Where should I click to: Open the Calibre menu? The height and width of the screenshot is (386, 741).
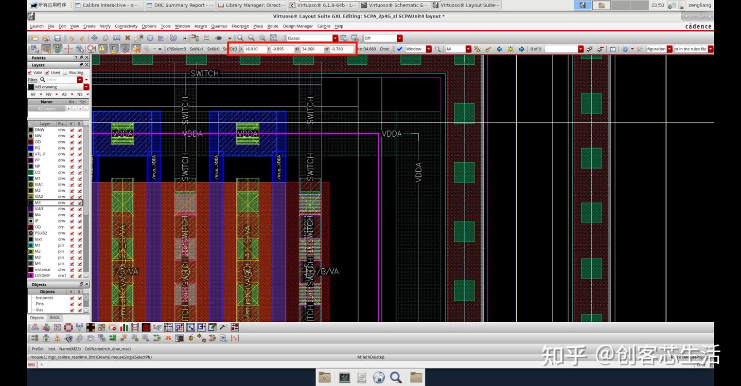[324, 26]
